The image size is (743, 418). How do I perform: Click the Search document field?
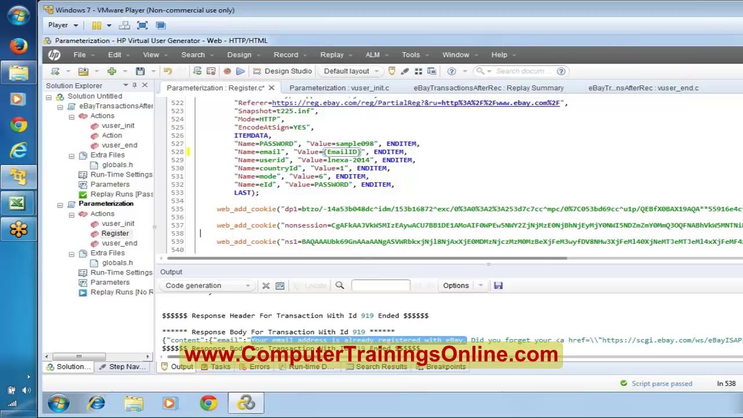click(x=524, y=71)
